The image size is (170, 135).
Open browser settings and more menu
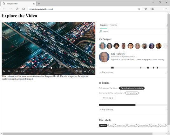(x=166, y=9)
